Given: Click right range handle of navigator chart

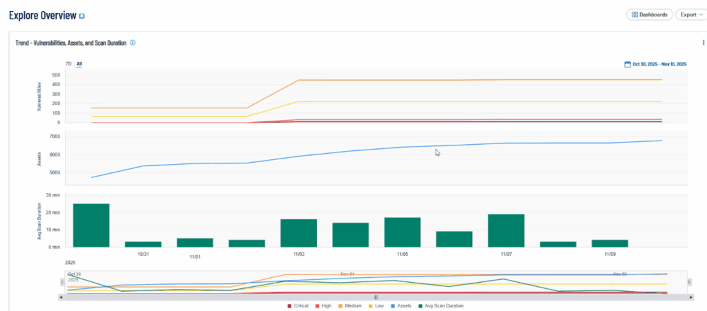Looking at the screenshot, I should 689,281.
